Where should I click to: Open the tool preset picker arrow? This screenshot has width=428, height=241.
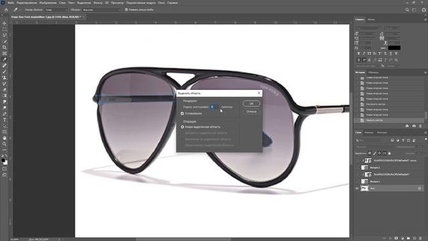click(20, 9)
